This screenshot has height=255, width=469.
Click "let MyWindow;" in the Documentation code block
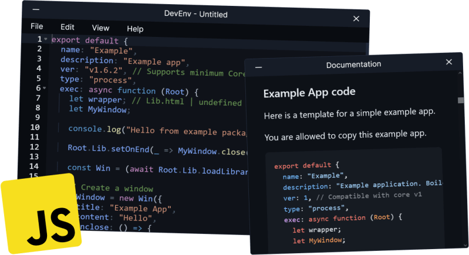pos(319,240)
